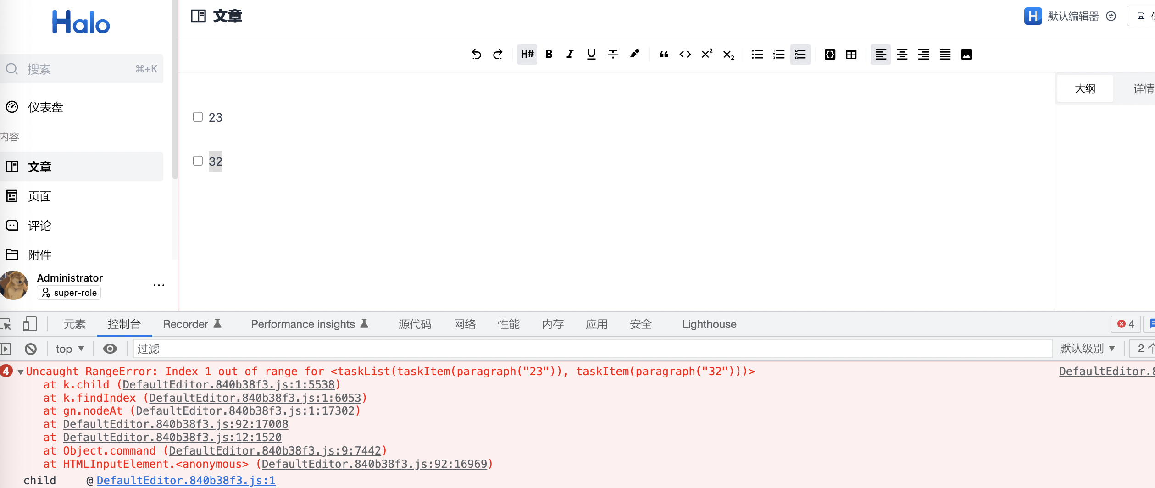Open Administrator more options menu

click(159, 285)
